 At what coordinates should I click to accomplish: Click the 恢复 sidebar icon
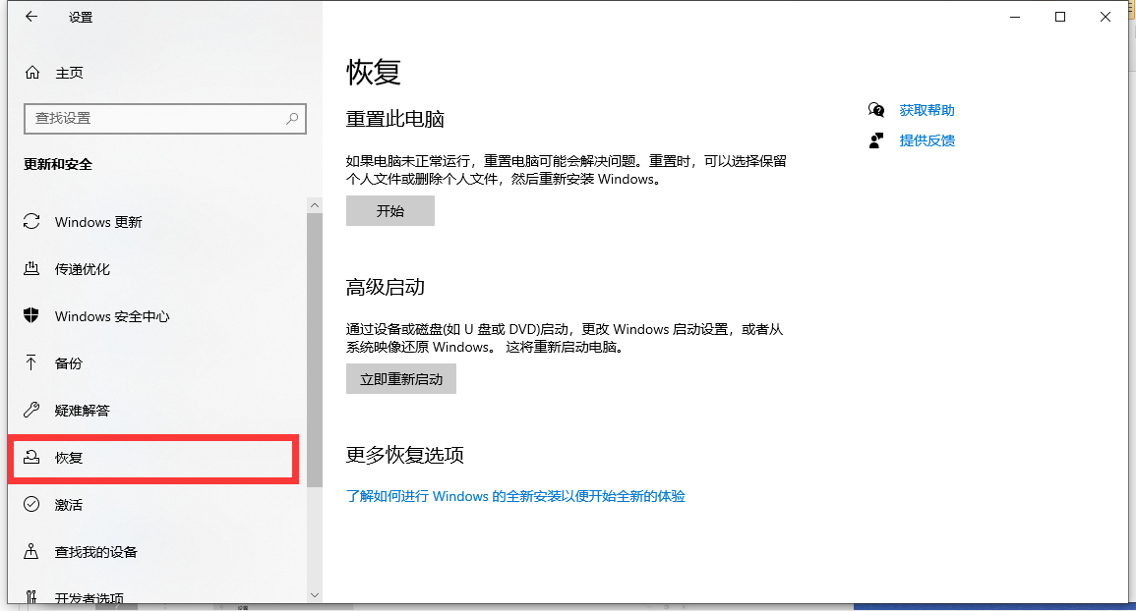(31, 457)
